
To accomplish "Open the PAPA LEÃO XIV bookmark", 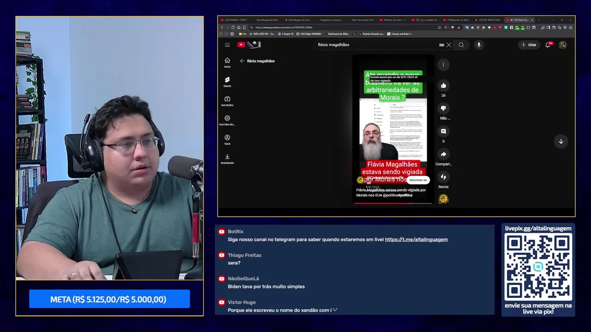I will click(262, 34).
